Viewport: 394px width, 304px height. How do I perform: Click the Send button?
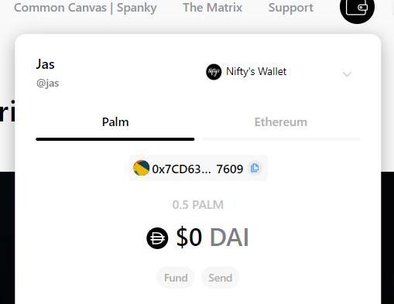(x=221, y=278)
